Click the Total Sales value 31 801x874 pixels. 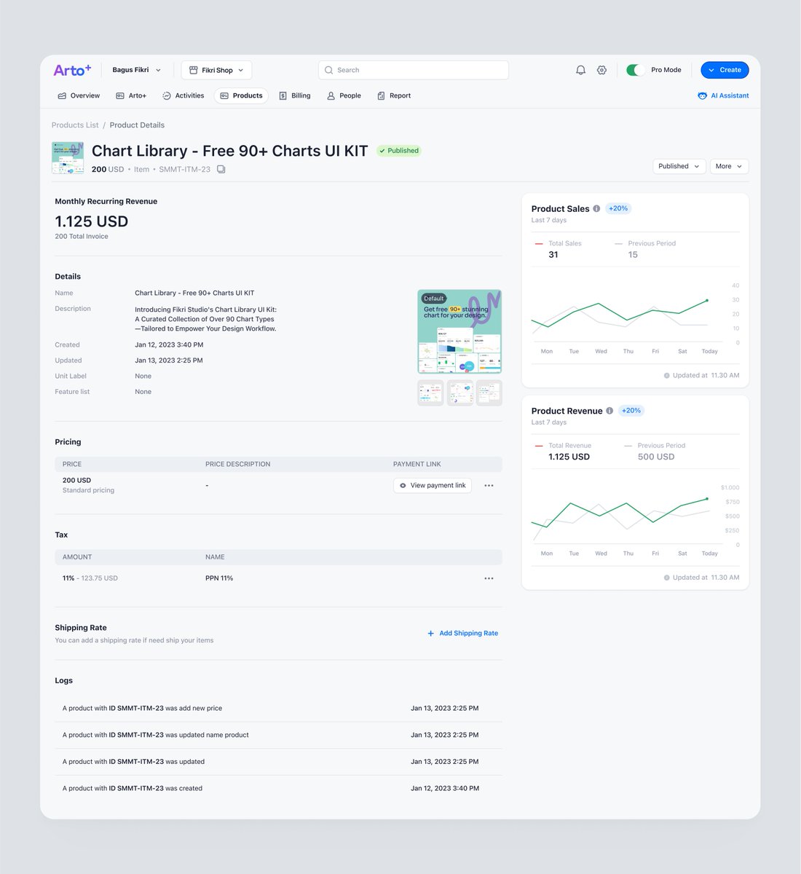click(x=553, y=255)
